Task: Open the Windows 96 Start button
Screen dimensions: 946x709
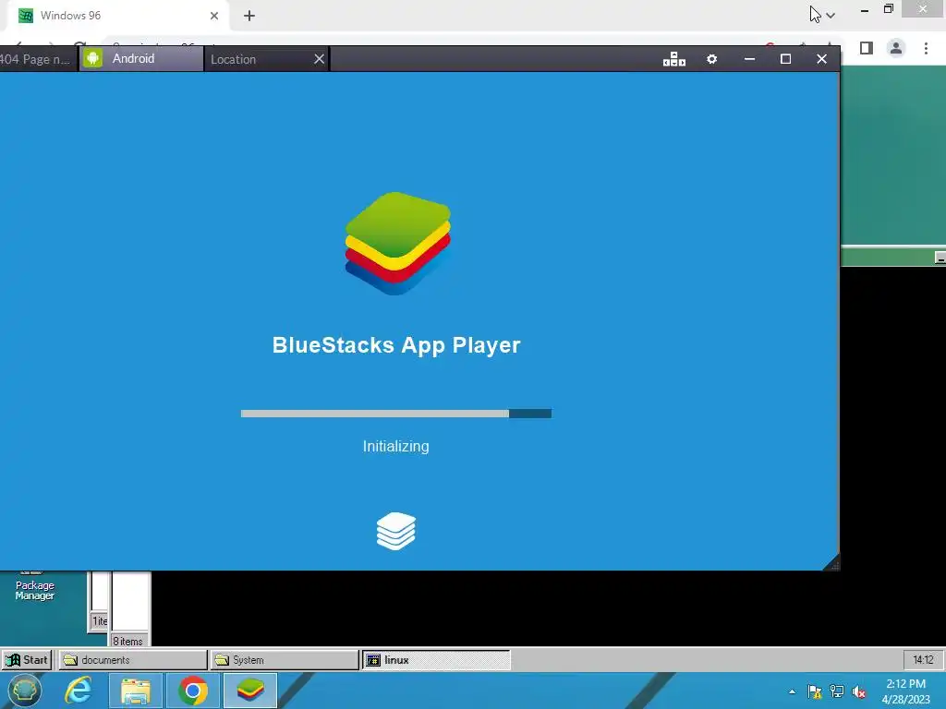Action: (28, 659)
